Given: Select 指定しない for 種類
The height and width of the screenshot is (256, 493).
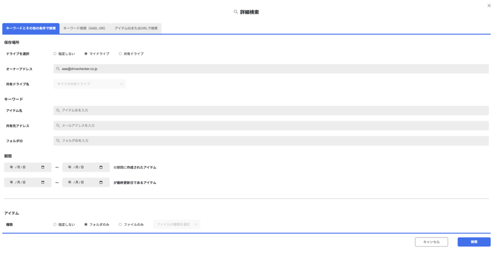Looking at the screenshot, I should [x=55, y=225].
